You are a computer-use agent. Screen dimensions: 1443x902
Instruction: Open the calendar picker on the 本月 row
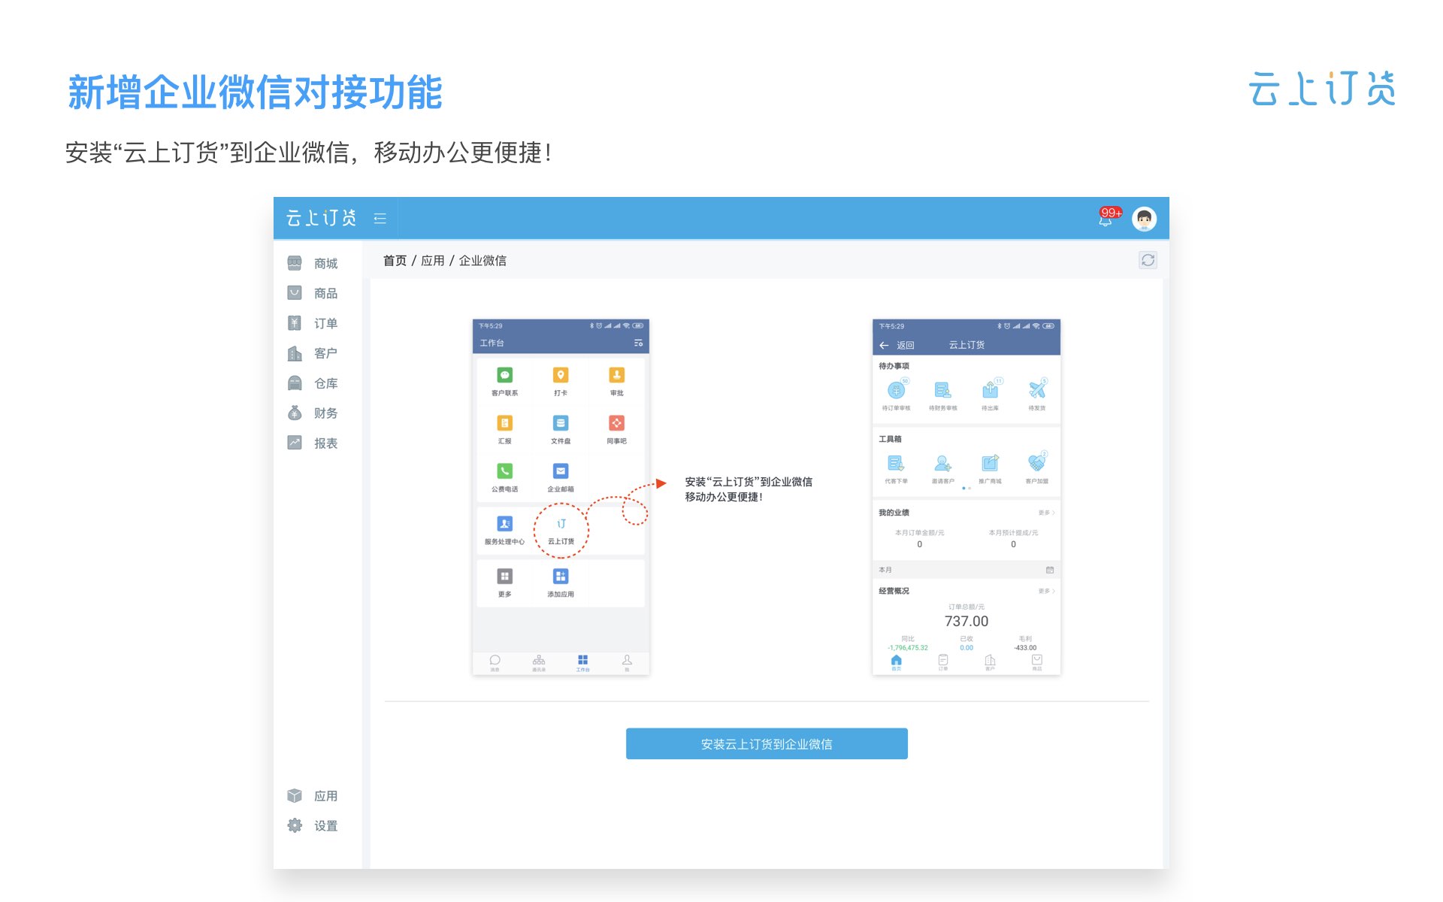(x=1050, y=570)
